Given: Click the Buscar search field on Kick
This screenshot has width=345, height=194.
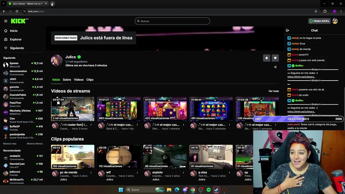Looking at the screenshot, I should click(x=172, y=21).
